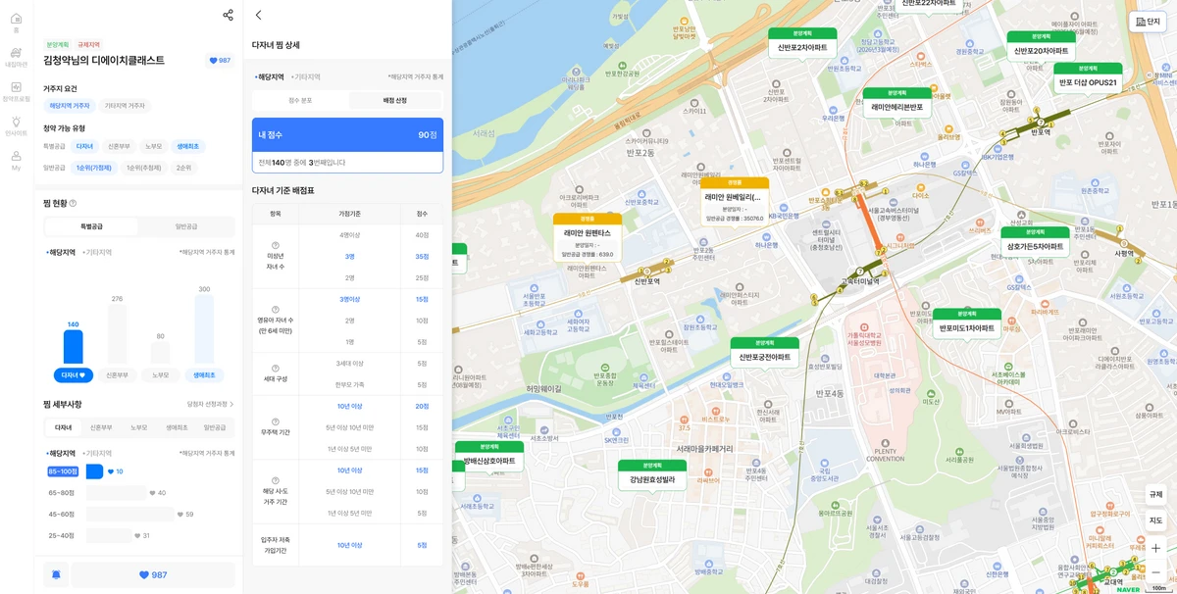Select 노부모 tab in 찜 세부사항
This screenshot has width=1177, height=594.
point(139,427)
